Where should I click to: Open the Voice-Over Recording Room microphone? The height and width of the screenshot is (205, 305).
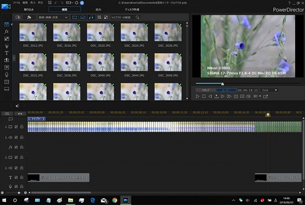7,74
